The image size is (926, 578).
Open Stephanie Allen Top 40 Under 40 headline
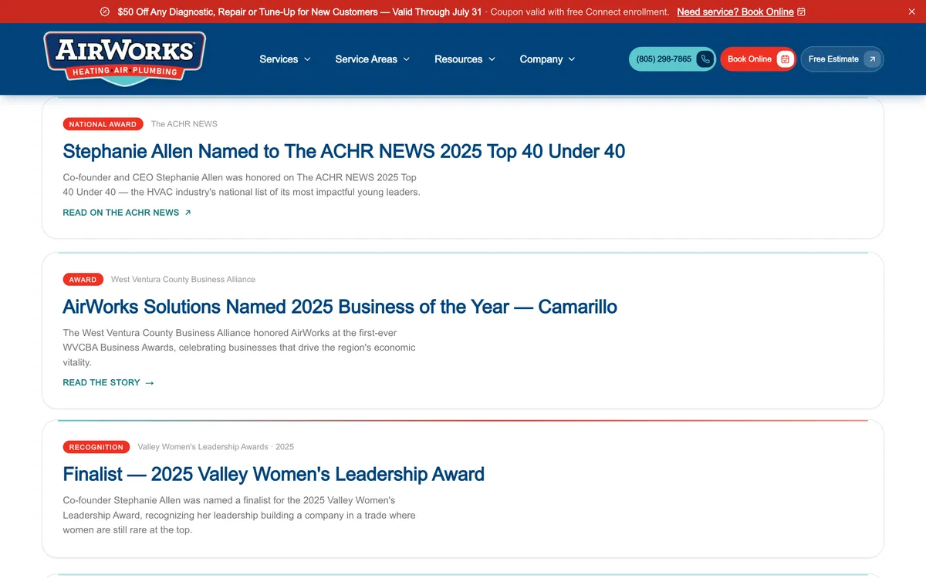[344, 151]
